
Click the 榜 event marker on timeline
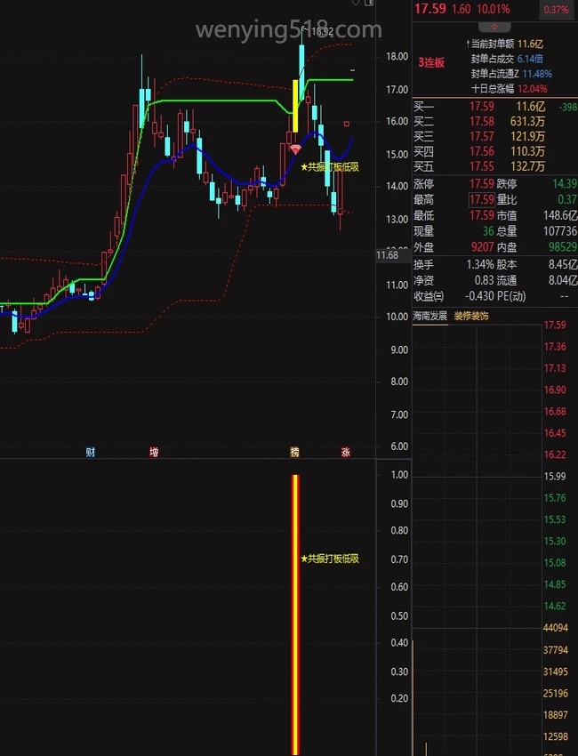coord(294,453)
